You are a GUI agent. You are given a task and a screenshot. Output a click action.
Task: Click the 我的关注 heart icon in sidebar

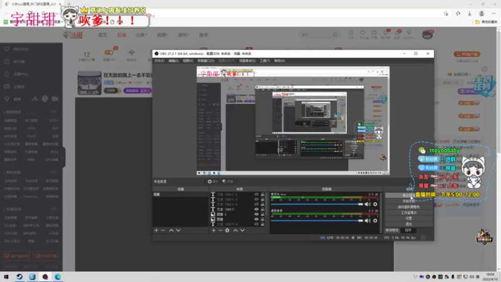click(x=7, y=49)
